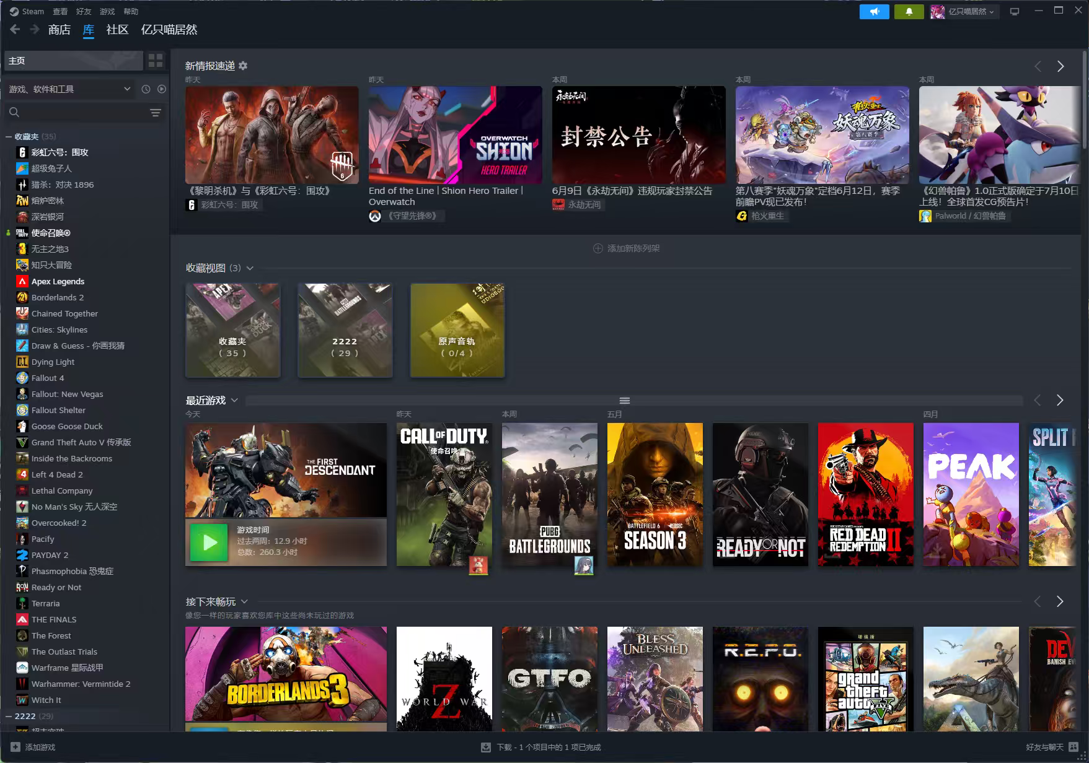Open the Steam menu

click(x=33, y=11)
